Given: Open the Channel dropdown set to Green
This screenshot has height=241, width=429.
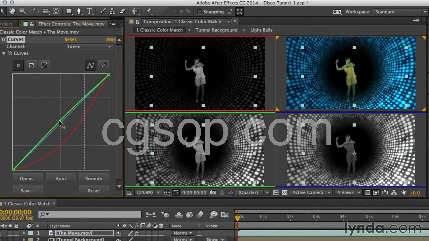Looking at the screenshot, I should tap(89, 46).
